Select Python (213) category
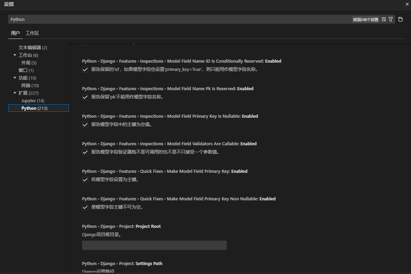The image size is (411, 274). point(39,108)
